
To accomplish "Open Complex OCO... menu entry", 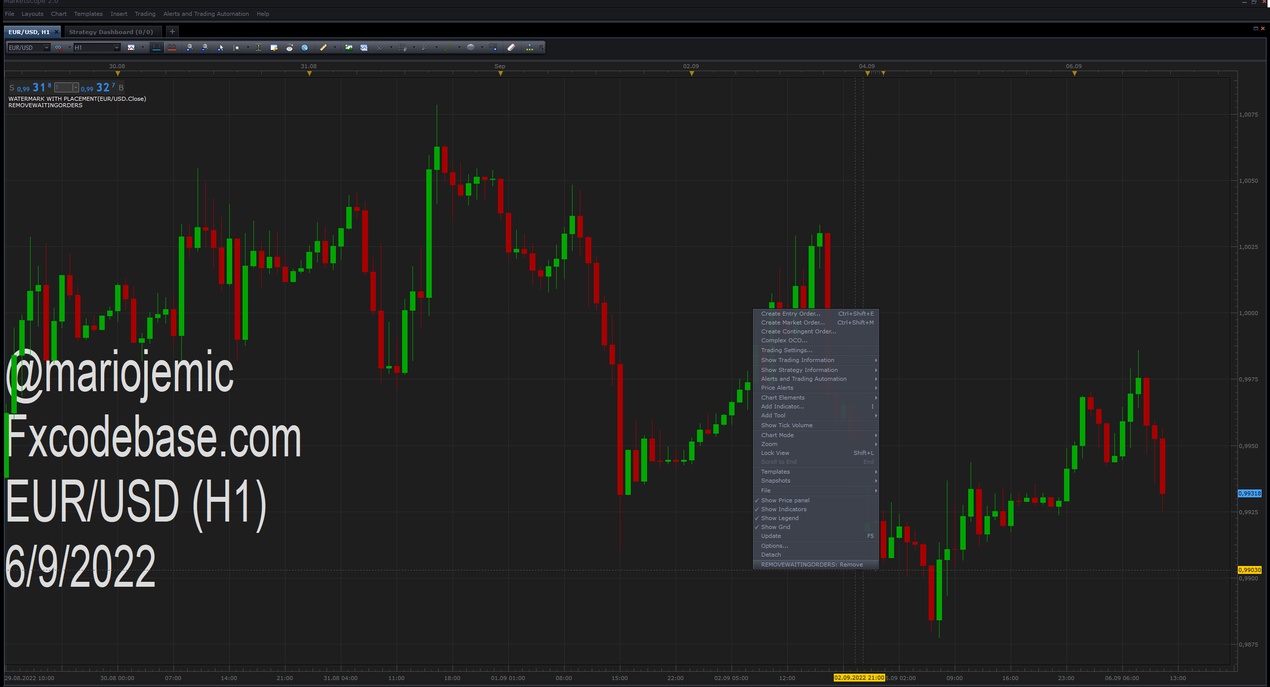I will tap(816, 340).
